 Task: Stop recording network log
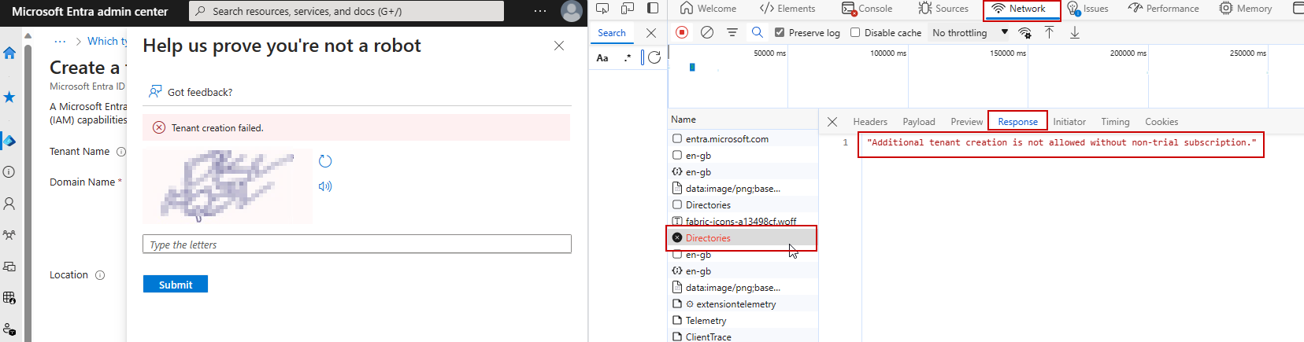tap(682, 32)
